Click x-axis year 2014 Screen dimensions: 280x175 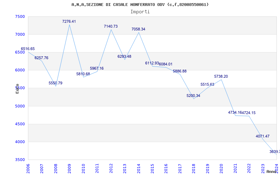pos(138,168)
